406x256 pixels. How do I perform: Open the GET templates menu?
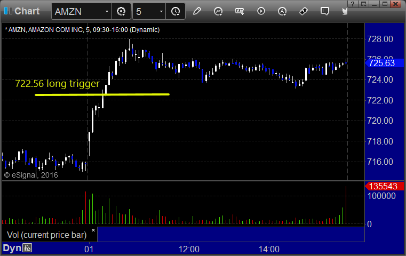(240, 11)
